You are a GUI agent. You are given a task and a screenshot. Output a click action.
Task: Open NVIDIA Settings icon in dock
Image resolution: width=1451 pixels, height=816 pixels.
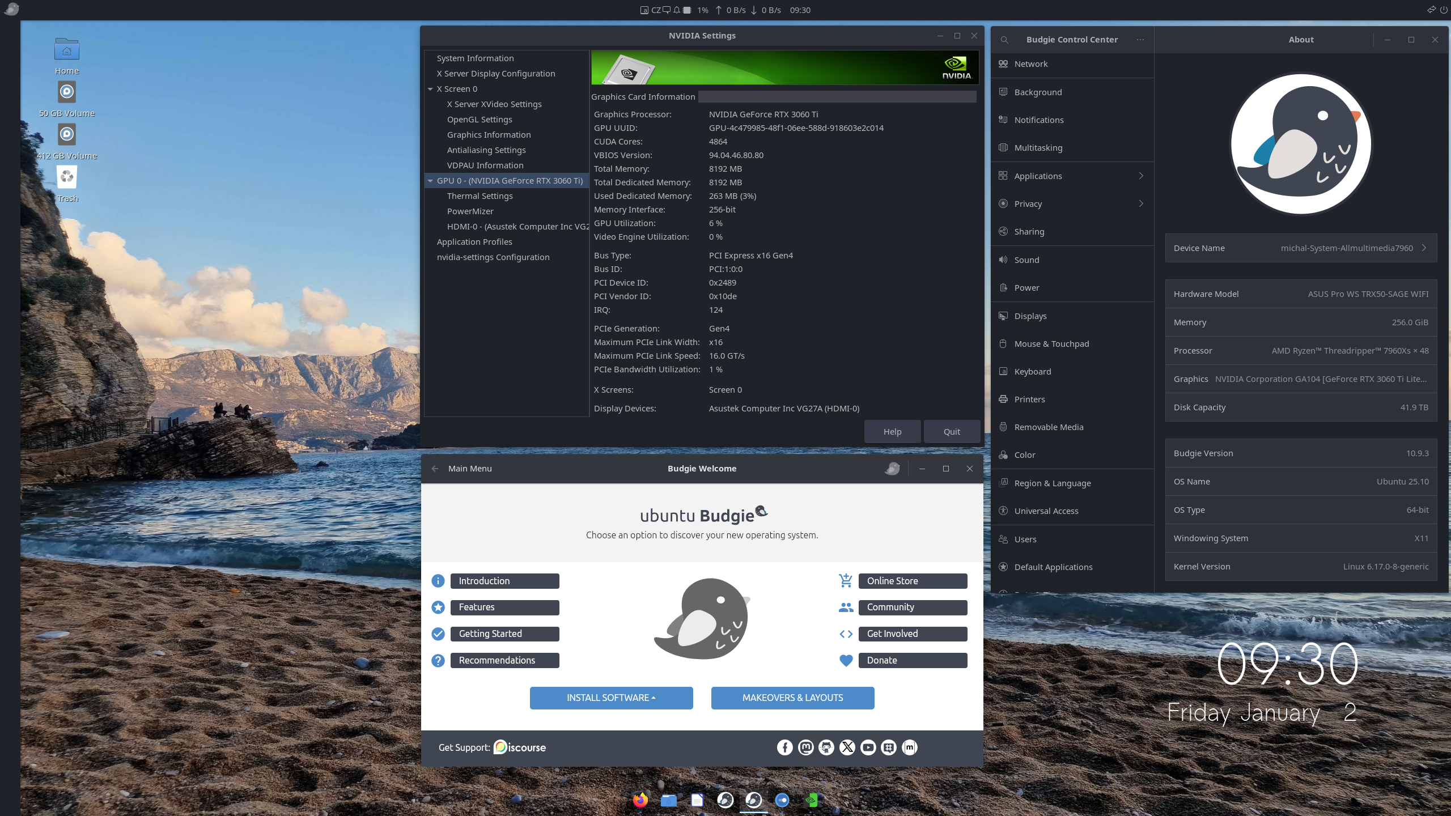tap(811, 800)
